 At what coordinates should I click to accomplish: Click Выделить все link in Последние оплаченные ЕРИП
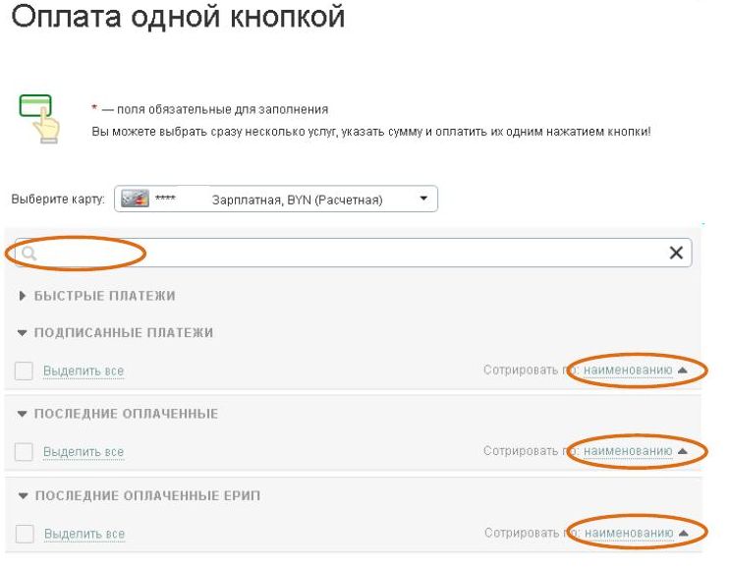84,535
